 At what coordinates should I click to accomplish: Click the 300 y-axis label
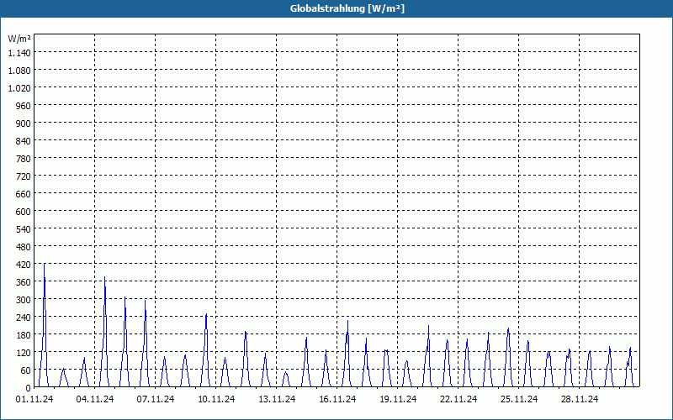click(x=24, y=300)
